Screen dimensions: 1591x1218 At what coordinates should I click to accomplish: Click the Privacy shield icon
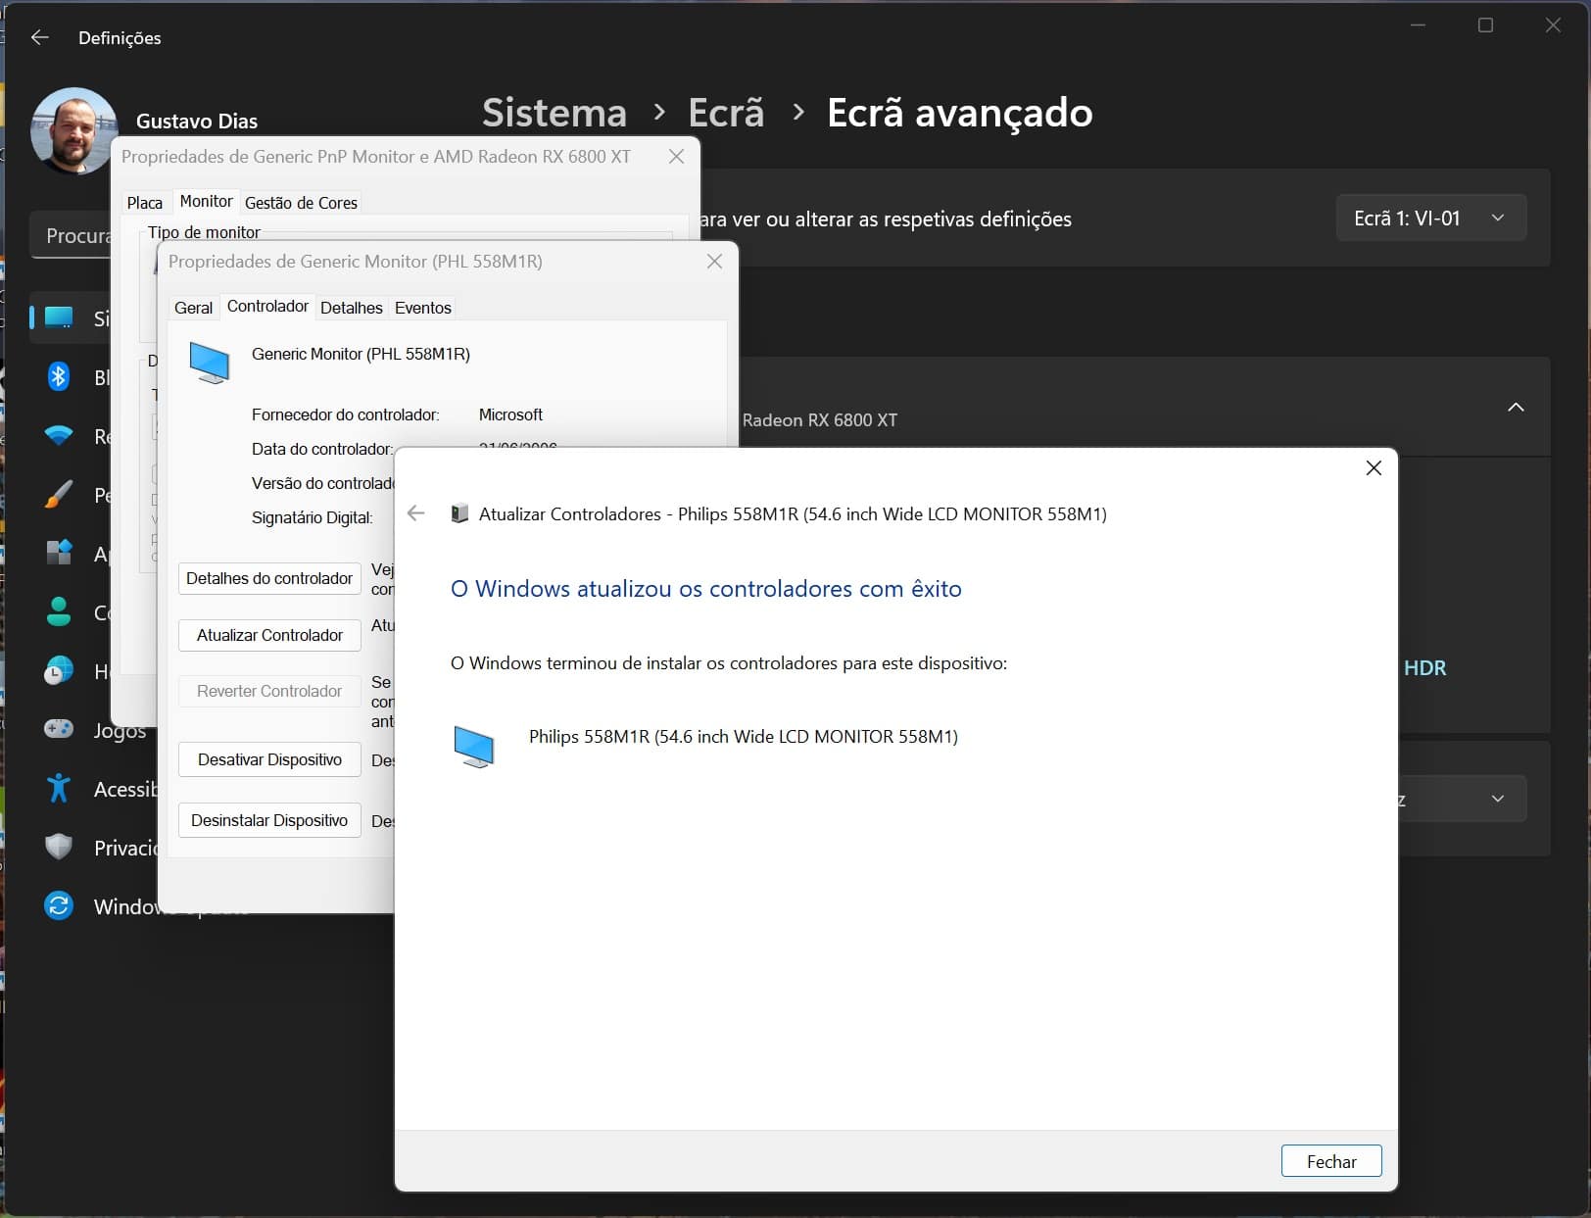pyautogui.click(x=59, y=847)
